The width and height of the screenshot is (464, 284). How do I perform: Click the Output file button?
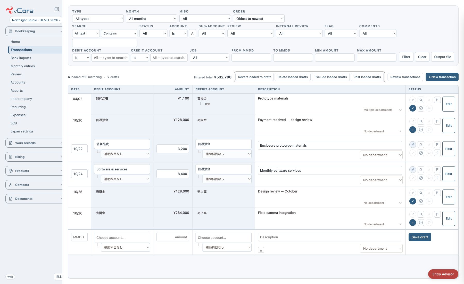[443, 57]
